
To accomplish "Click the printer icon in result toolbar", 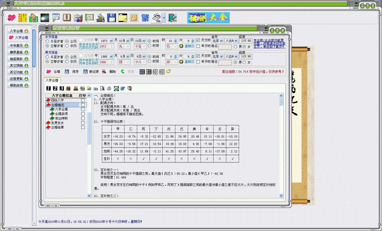I will [x=109, y=88].
